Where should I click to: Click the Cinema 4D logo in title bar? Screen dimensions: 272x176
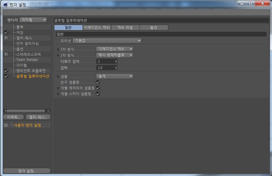pyautogui.click(x=5, y=4)
